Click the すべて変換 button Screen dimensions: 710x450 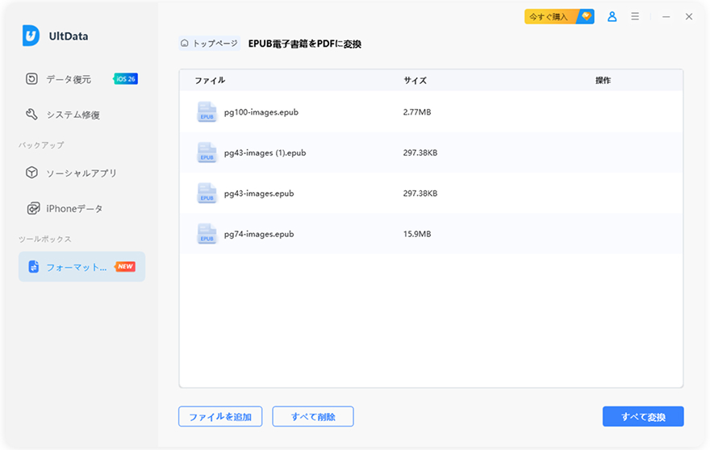click(x=643, y=416)
